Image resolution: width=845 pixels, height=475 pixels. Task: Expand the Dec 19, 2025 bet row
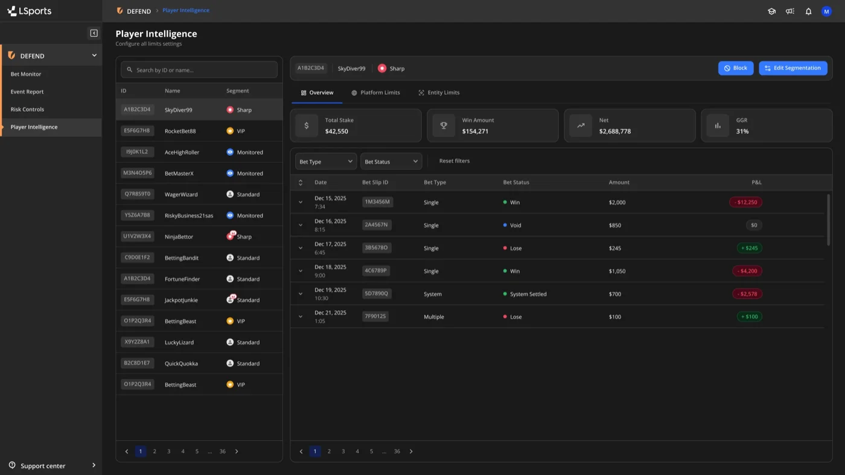pyautogui.click(x=301, y=294)
